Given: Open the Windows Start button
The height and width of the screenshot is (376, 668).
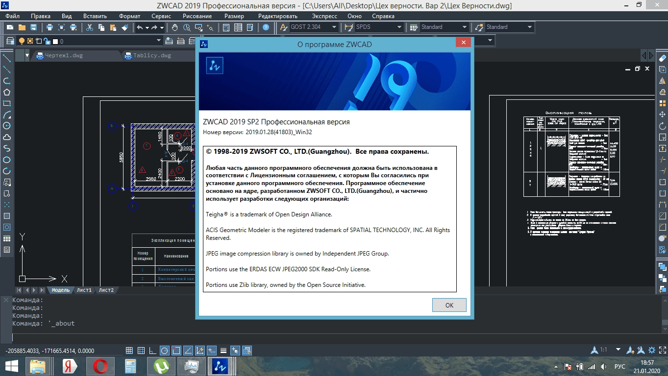Looking at the screenshot, I should tap(12, 366).
